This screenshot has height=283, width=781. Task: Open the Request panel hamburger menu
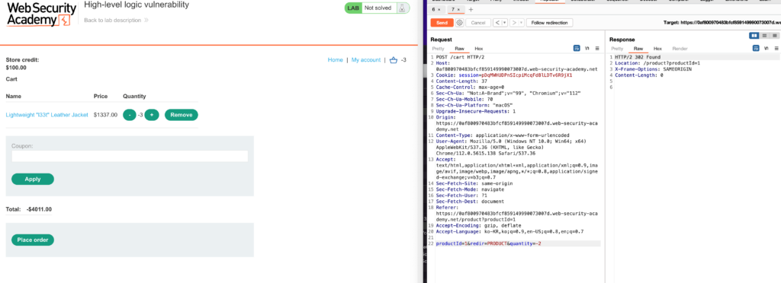point(597,49)
